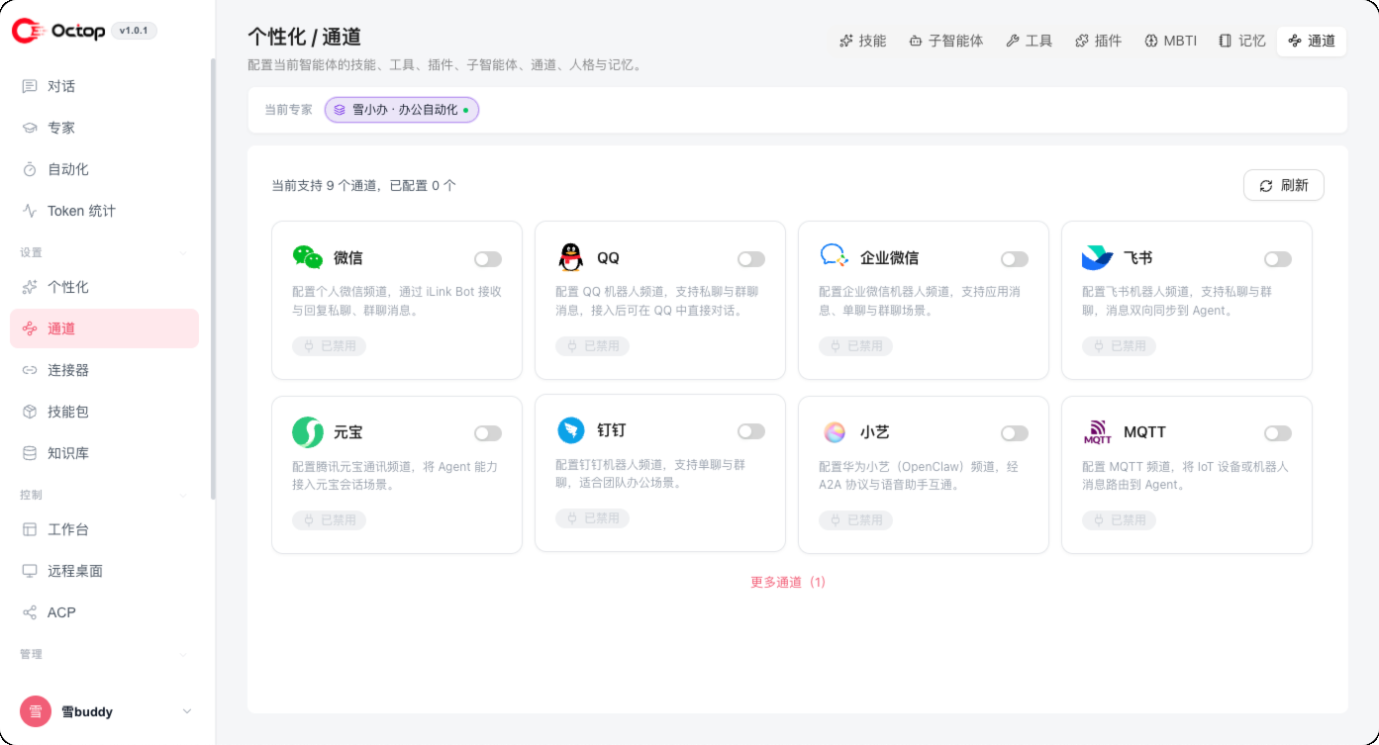This screenshot has width=1379, height=745.
Task: Open the 记忆 tab
Action: click(1241, 41)
